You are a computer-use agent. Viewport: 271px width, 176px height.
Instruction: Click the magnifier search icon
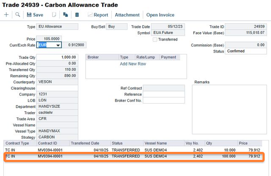18,15
